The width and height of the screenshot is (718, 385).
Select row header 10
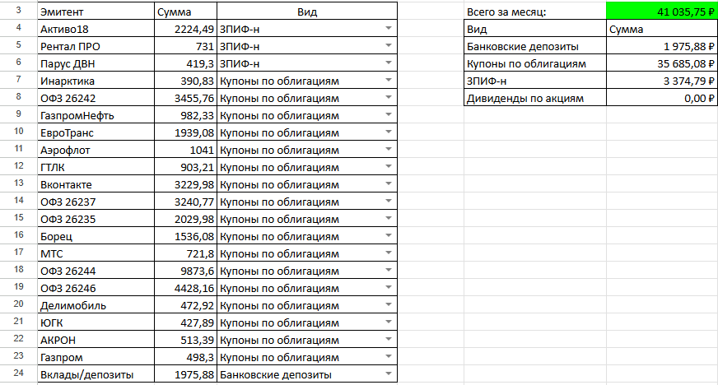tap(18, 132)
